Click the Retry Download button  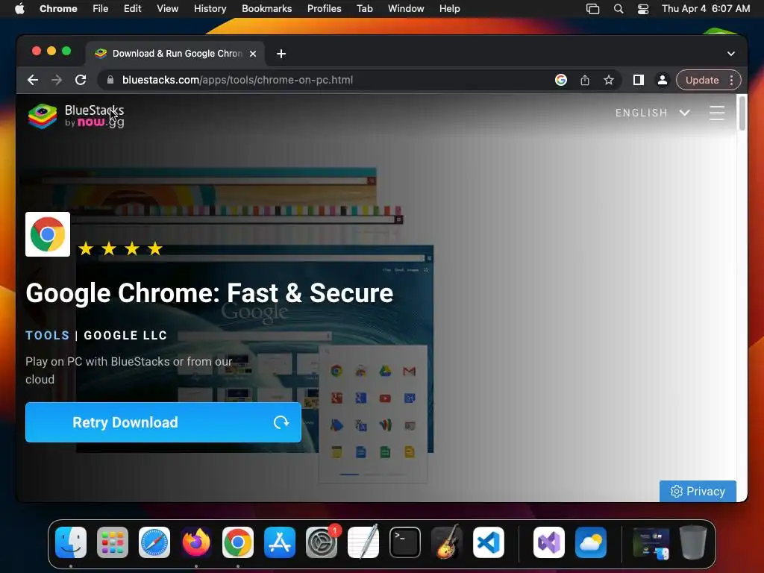(163, 422)
